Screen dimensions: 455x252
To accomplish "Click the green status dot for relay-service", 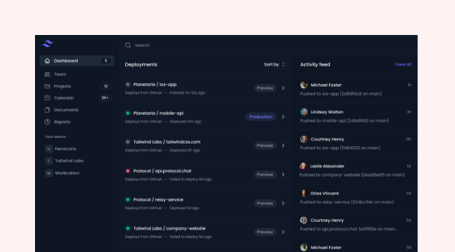I will click(x=127, y=199).
